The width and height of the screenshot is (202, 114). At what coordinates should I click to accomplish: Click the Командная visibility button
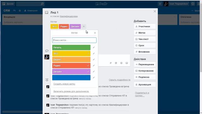coord(31,10)
